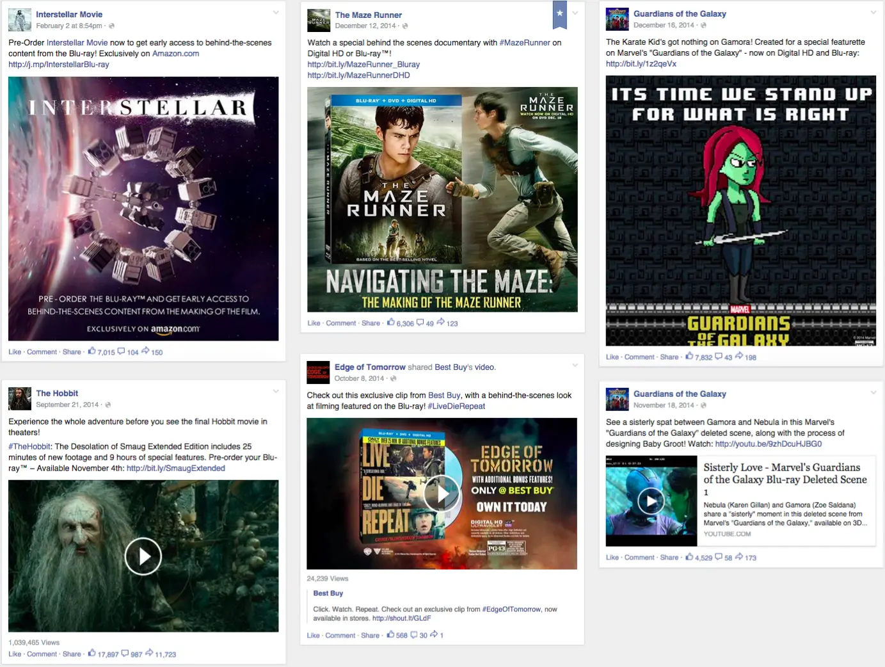
Task: Open the Amazon.com link in Interstellar post
Action: (x=175, y=54)
